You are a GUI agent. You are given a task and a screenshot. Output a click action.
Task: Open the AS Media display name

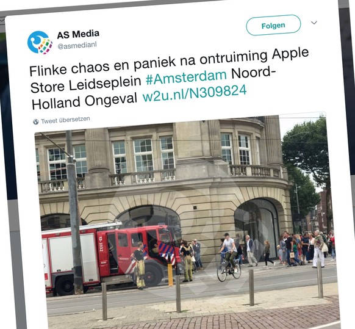pyautogui.click(x=78, y=34)
